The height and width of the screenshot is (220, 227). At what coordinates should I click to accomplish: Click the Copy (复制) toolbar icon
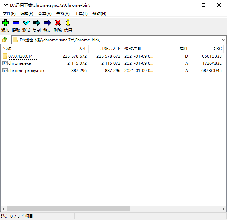37,23
